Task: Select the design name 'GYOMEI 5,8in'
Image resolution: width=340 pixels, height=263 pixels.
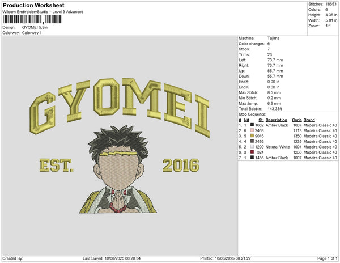Action: point(35,27)
